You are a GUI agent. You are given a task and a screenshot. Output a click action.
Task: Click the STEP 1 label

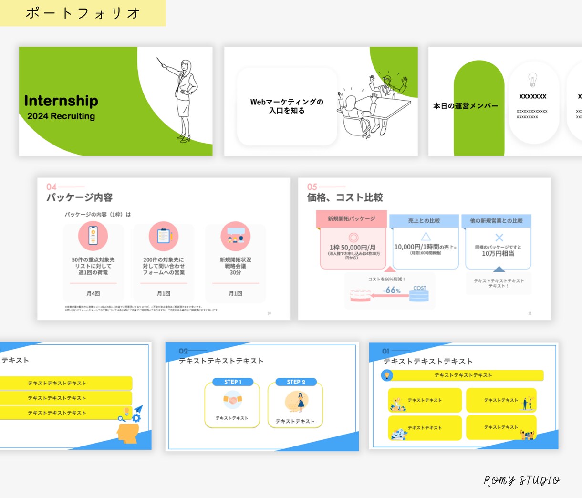[x=232, y=382]
